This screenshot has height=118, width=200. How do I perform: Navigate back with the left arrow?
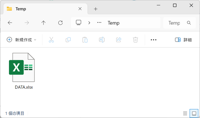tap(10, 23)
